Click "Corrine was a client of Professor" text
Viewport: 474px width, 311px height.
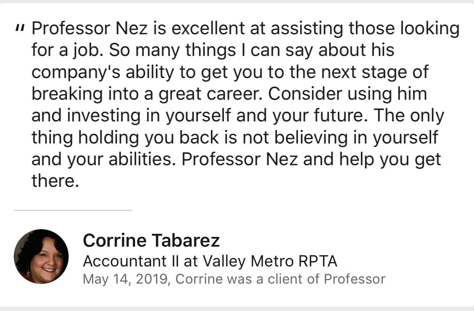pyautogui.click(x=280, y=279)
